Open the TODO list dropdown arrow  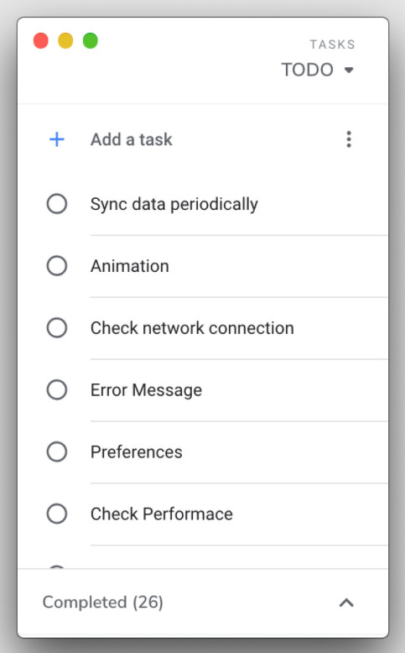[349, 70]
